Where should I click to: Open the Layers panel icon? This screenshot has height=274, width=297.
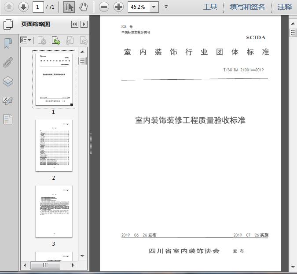click(x=8, y=81)
